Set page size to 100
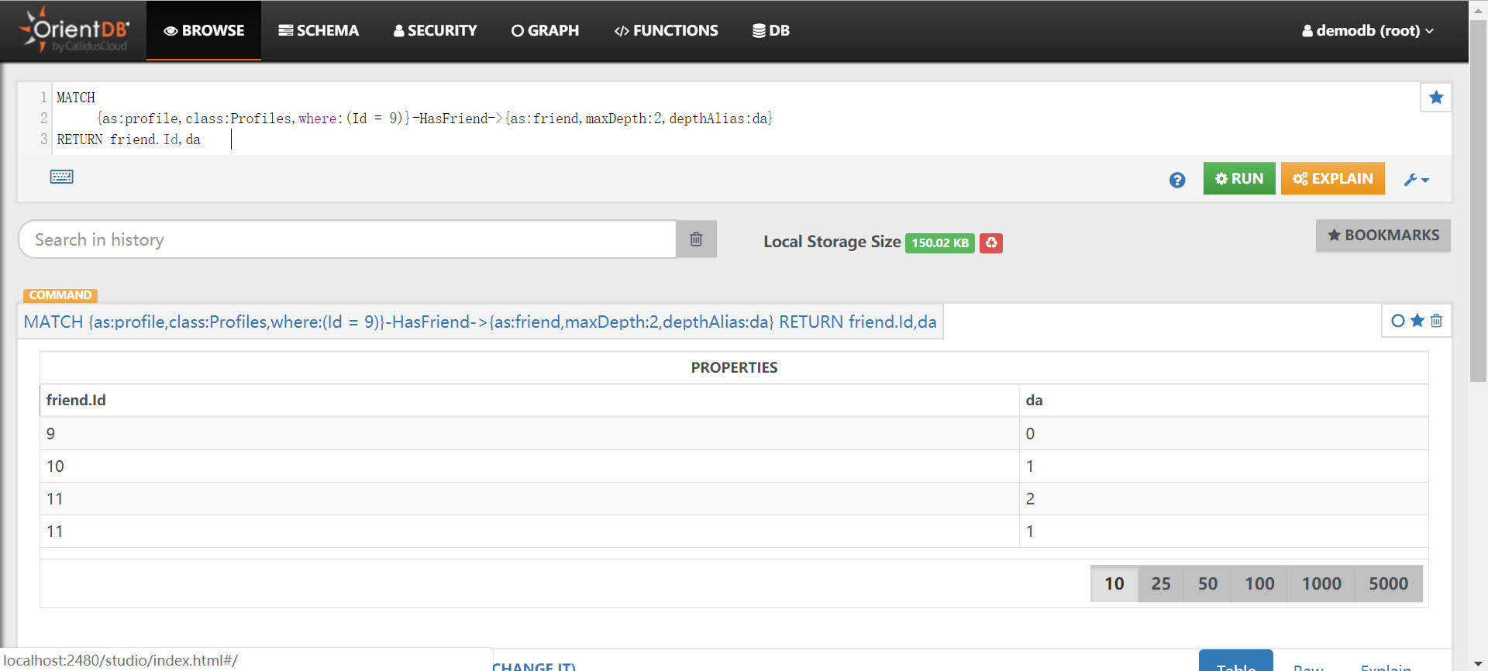Viewport: 1488px width, 671px height. 1259,583
